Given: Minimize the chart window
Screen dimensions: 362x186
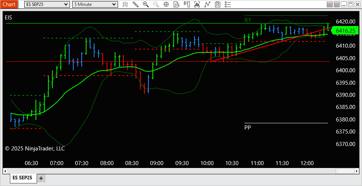Looking at the screenshot, I should coord(344,4).
